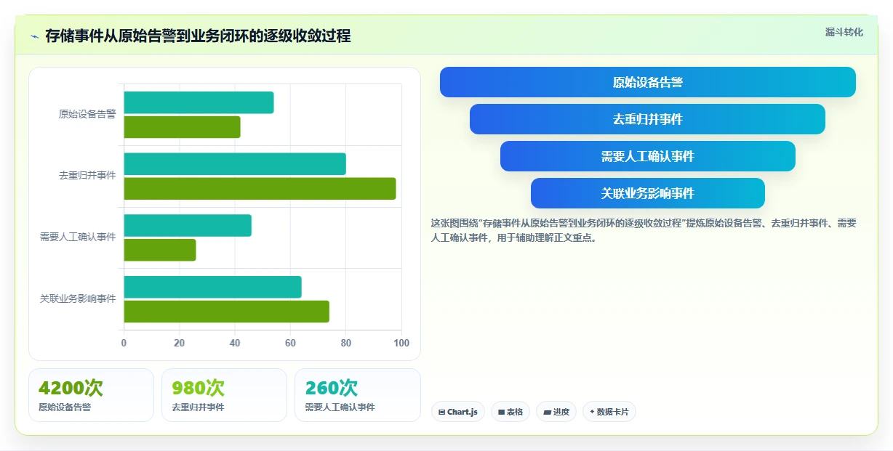Click the x-axis tick value 0

pos(124,343)
